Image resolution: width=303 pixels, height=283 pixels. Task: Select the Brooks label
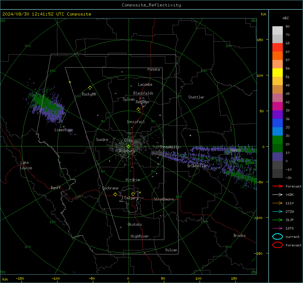[x=239, y=236]
